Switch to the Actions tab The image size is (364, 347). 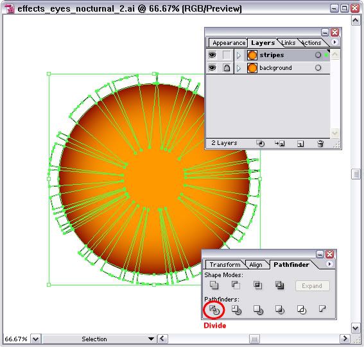click(x=311, y=43)
